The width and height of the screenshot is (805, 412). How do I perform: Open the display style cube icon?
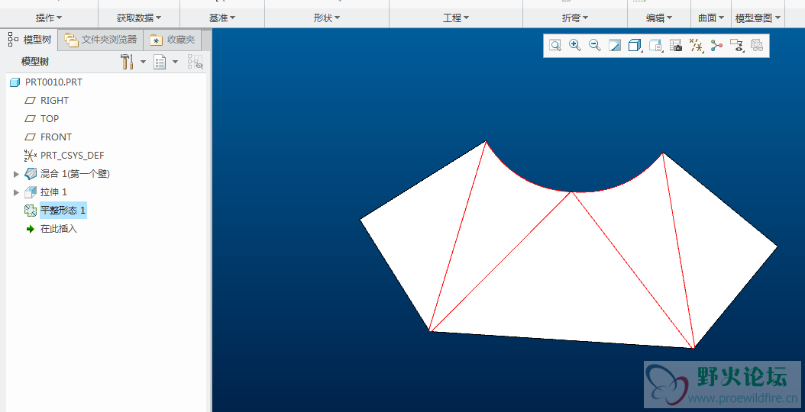(x=635, y=46)
